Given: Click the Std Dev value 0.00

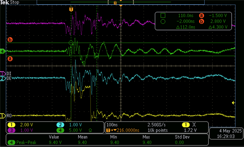Looking at the screenshot, I should (180, 142).
